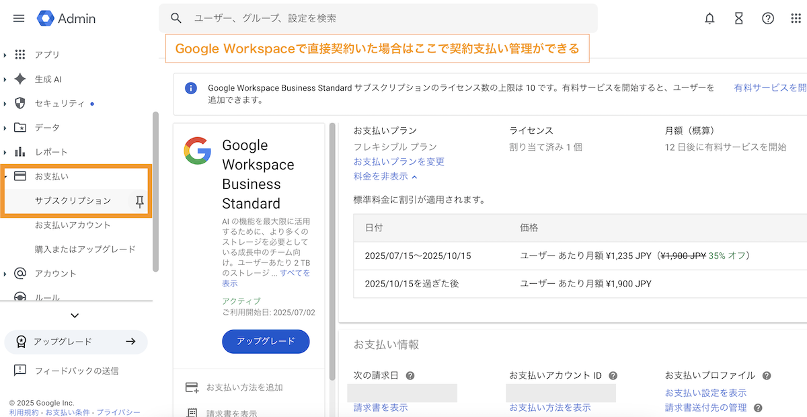Click the sidebar vertical scrollbar
Screen dimensions: 807x417
[156, 192]
